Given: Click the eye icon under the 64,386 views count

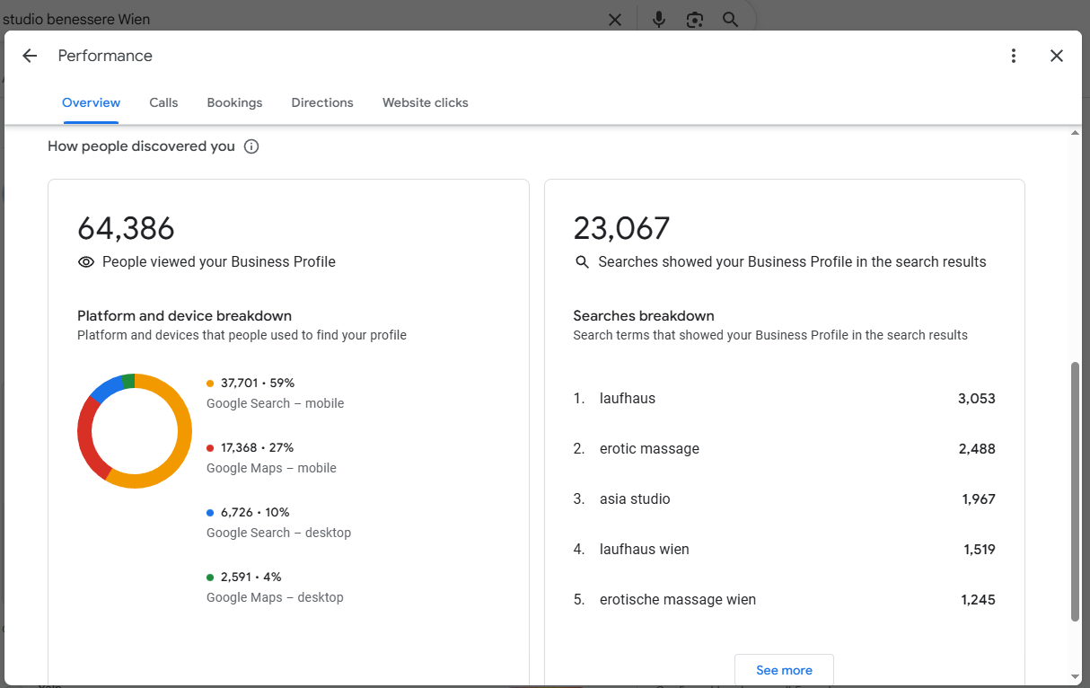Looking at the screenshot, I should (85, 261).
